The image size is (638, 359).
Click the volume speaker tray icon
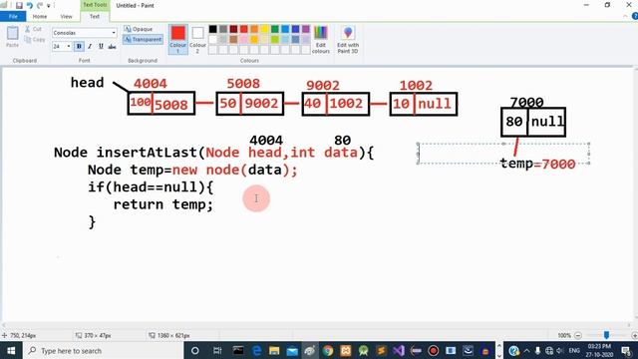coord(560,350)
